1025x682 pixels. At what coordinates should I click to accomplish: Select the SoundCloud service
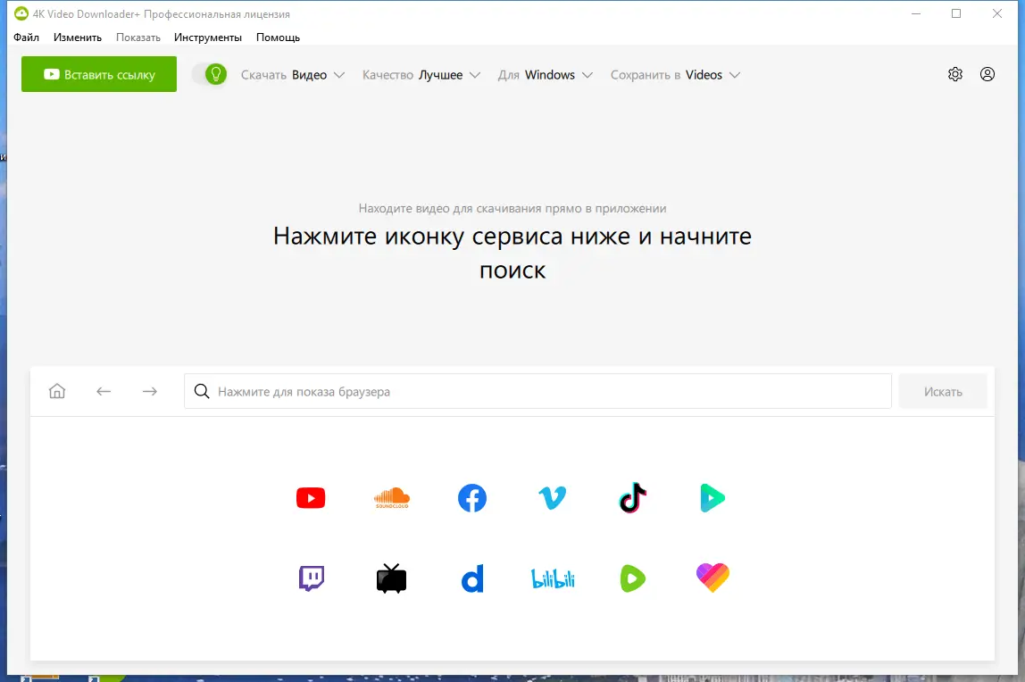tap(390, 498)
